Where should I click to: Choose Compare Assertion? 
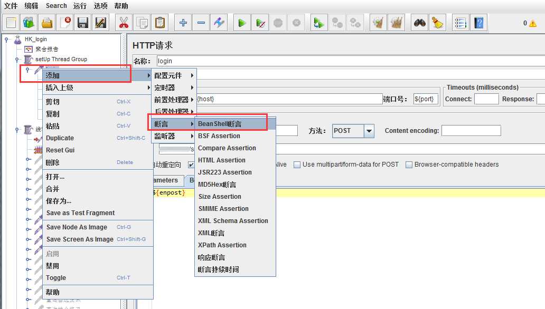236,148
